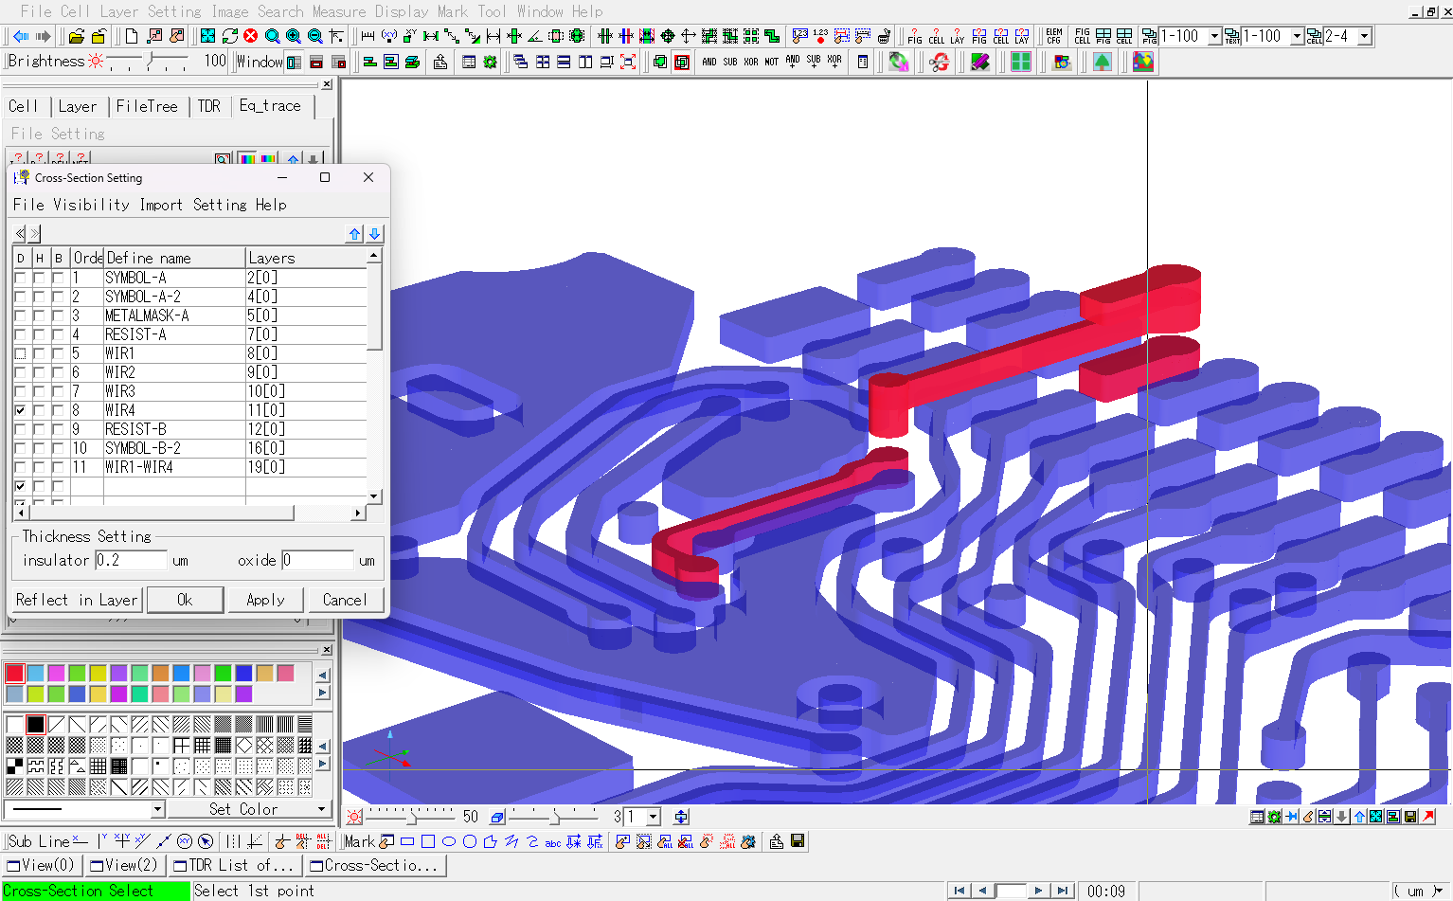Select the angle measure tool icon

coord(534,36)
